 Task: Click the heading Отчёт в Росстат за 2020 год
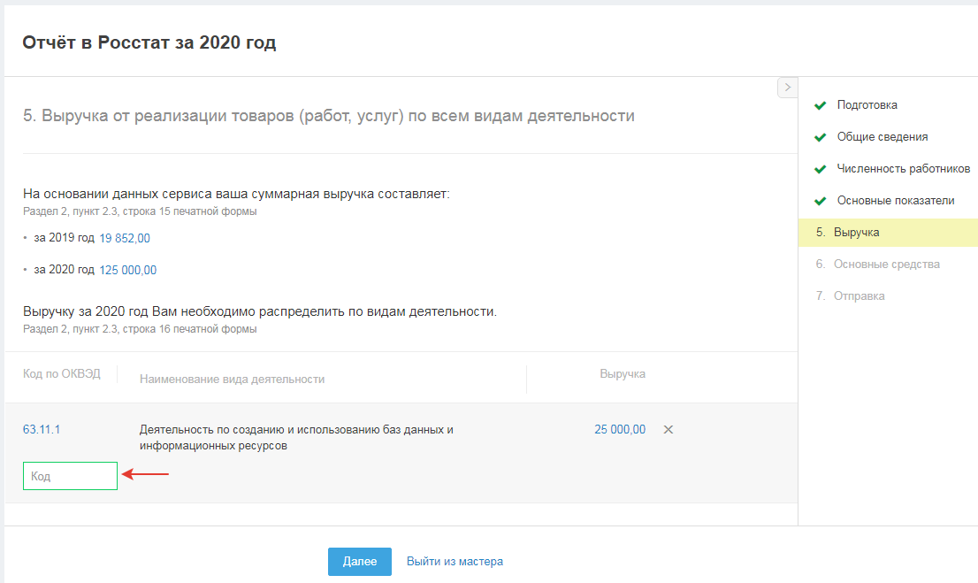coord(149,42)
